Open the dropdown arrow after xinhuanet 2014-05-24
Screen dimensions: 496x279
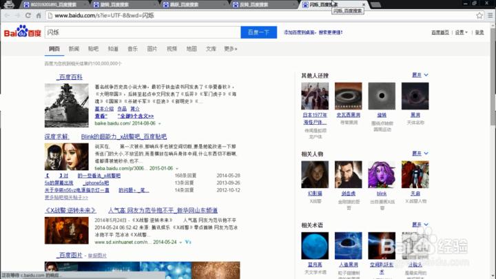click(x=180, y=242)
